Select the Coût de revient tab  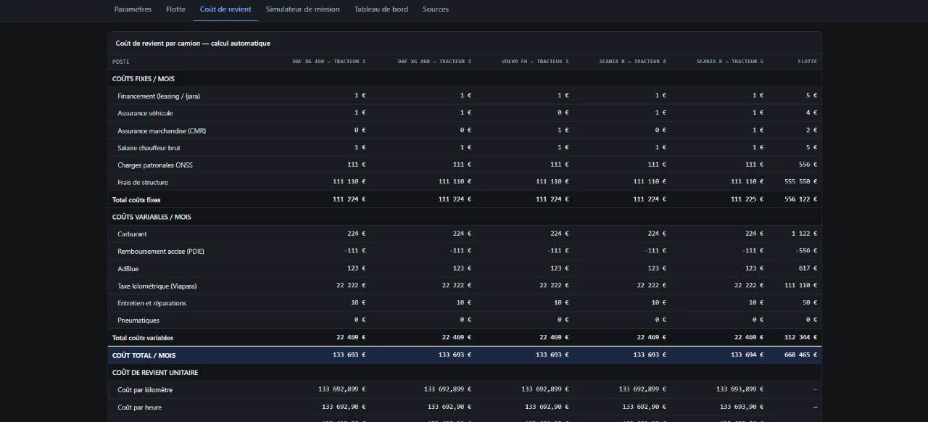coord(225,9)
